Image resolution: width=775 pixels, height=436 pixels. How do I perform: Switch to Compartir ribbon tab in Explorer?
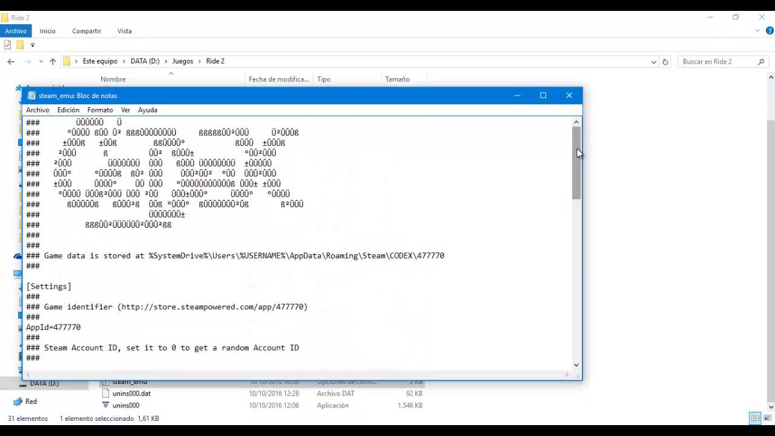coord(87,31)
